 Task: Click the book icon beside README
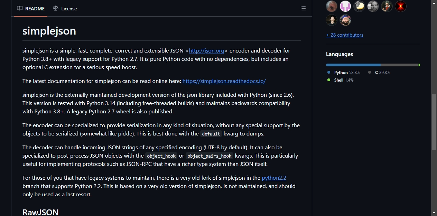(20, 8)
